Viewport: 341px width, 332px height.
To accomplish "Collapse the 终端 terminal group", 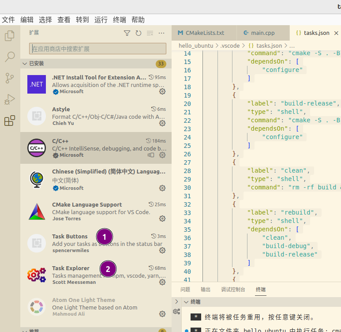I will [x=186, y=302].
